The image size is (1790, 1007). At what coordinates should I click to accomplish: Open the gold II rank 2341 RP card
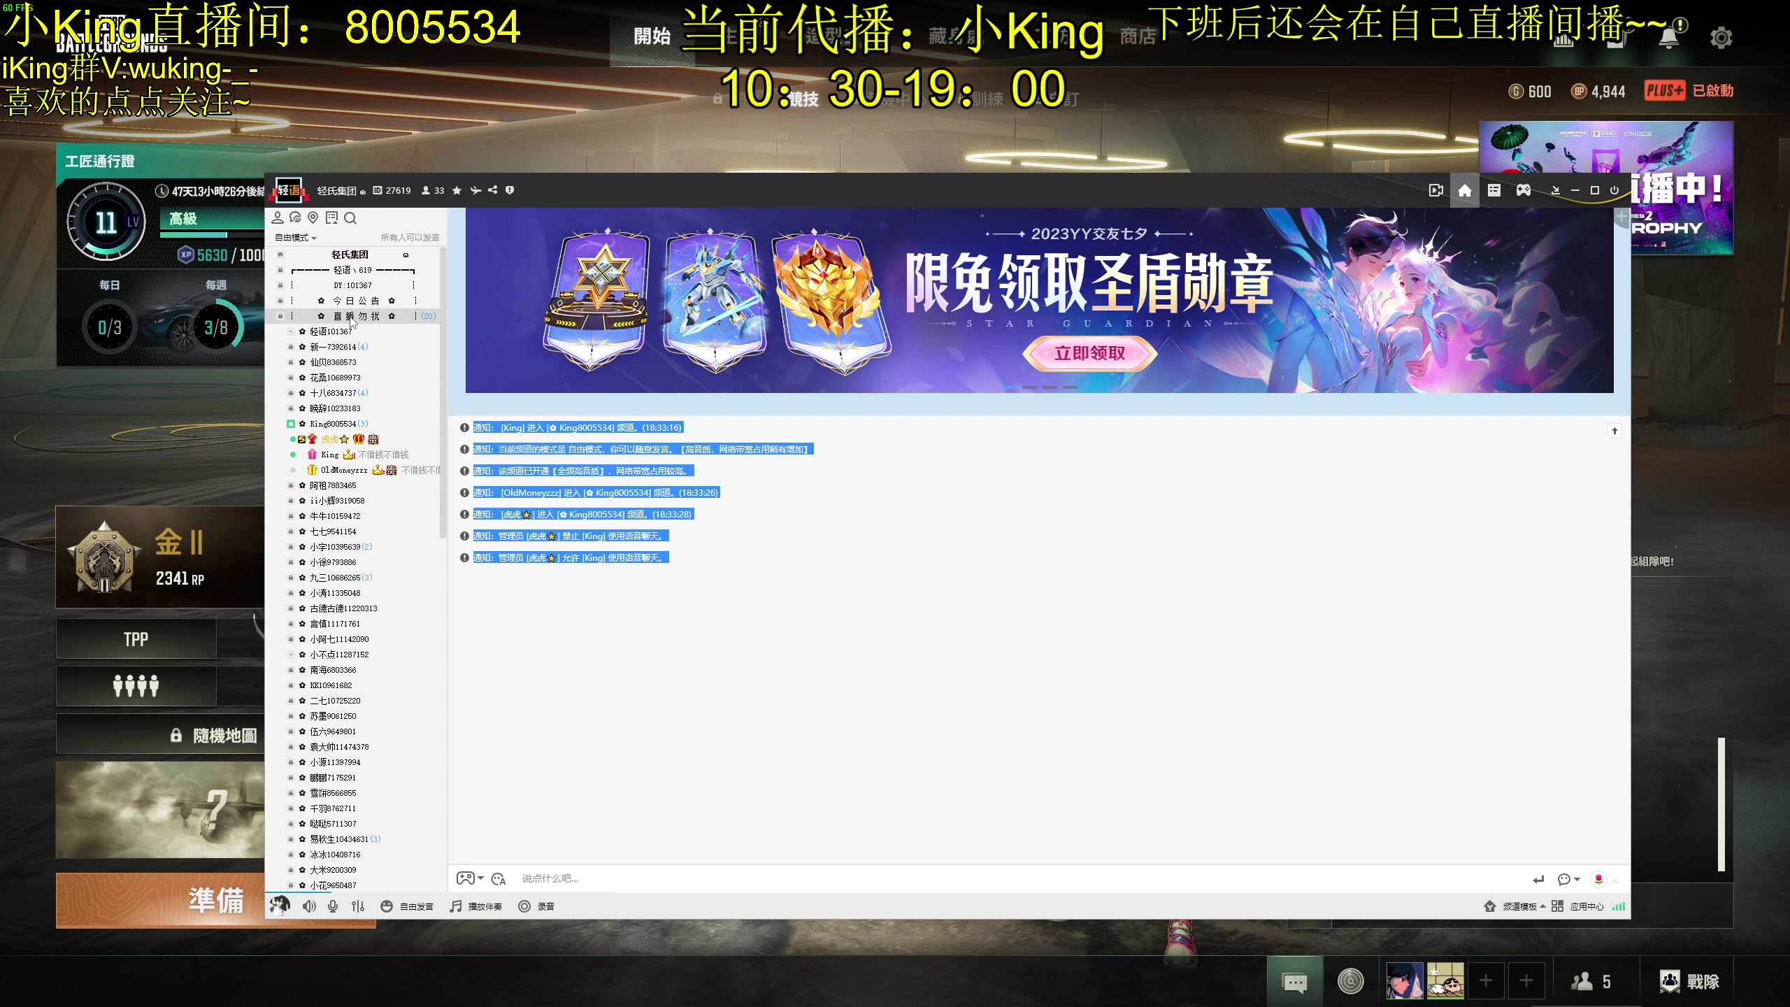click(x=161, y=557)
